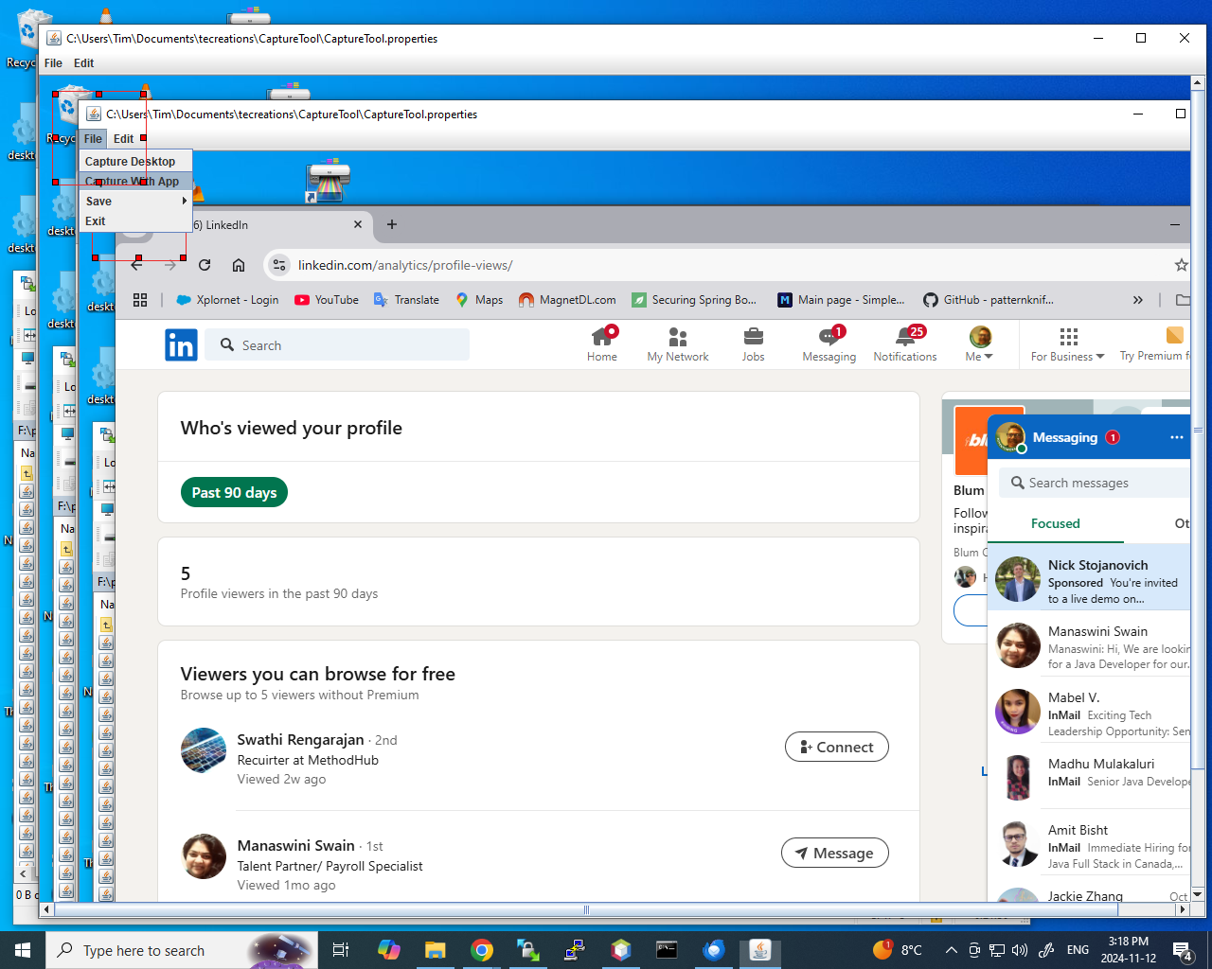
Task: Open site info icon left of URL
Action: (x=279, y=266)
